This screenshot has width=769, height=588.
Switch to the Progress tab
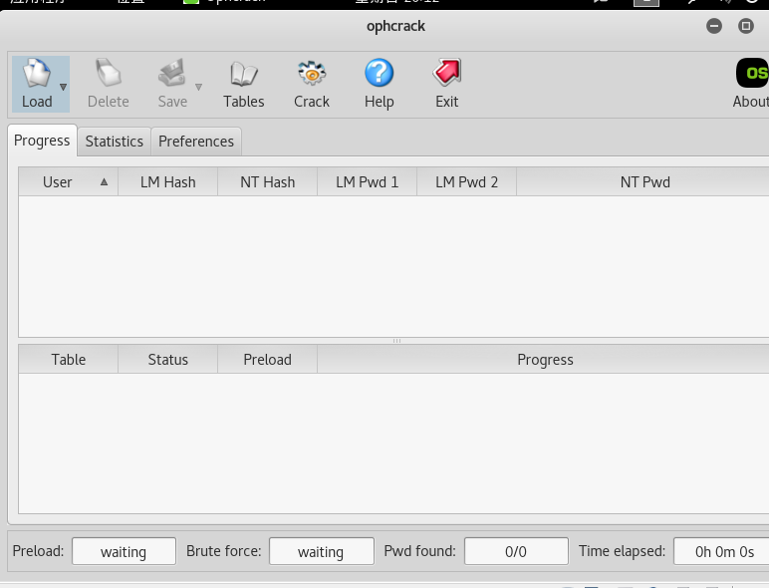[x=42, y=141]
